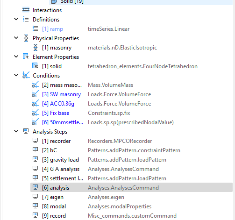Viewport: 235px width, 220px height.
Task: Click the Patterns.addPattern.constraintPattern type text
Action: 134,150
